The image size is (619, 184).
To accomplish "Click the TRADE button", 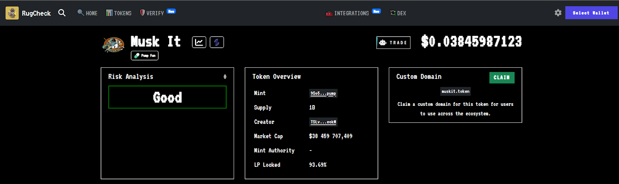I will click(x=393, y=43).
